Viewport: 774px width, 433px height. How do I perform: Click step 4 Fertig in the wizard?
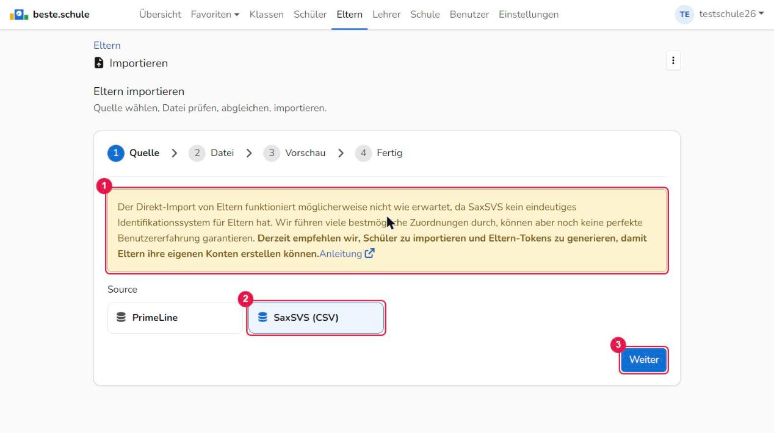tap(378, 153)
